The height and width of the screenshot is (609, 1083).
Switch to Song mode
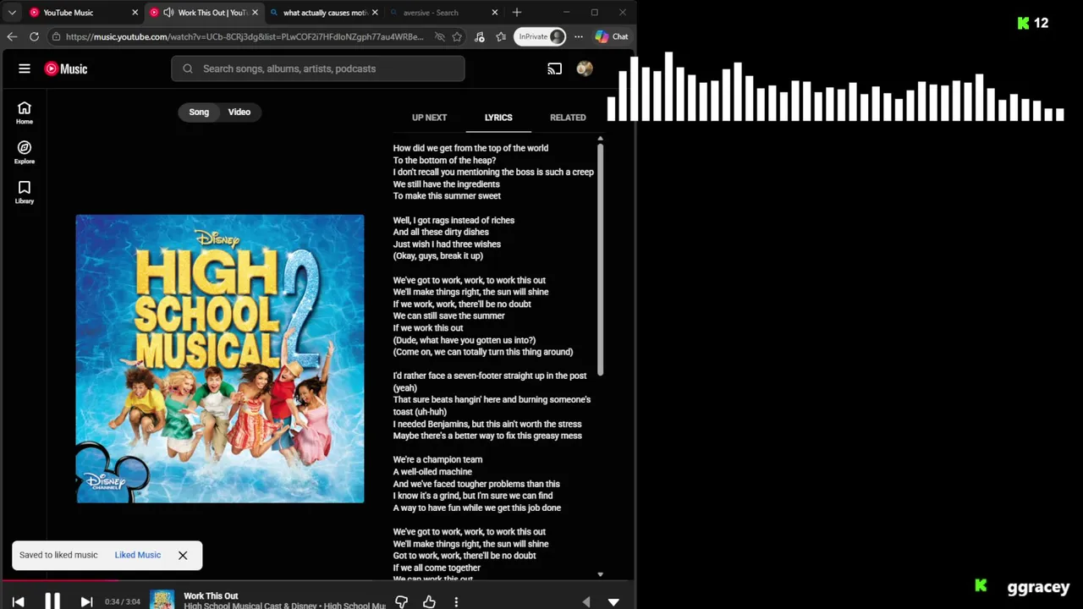199,112
